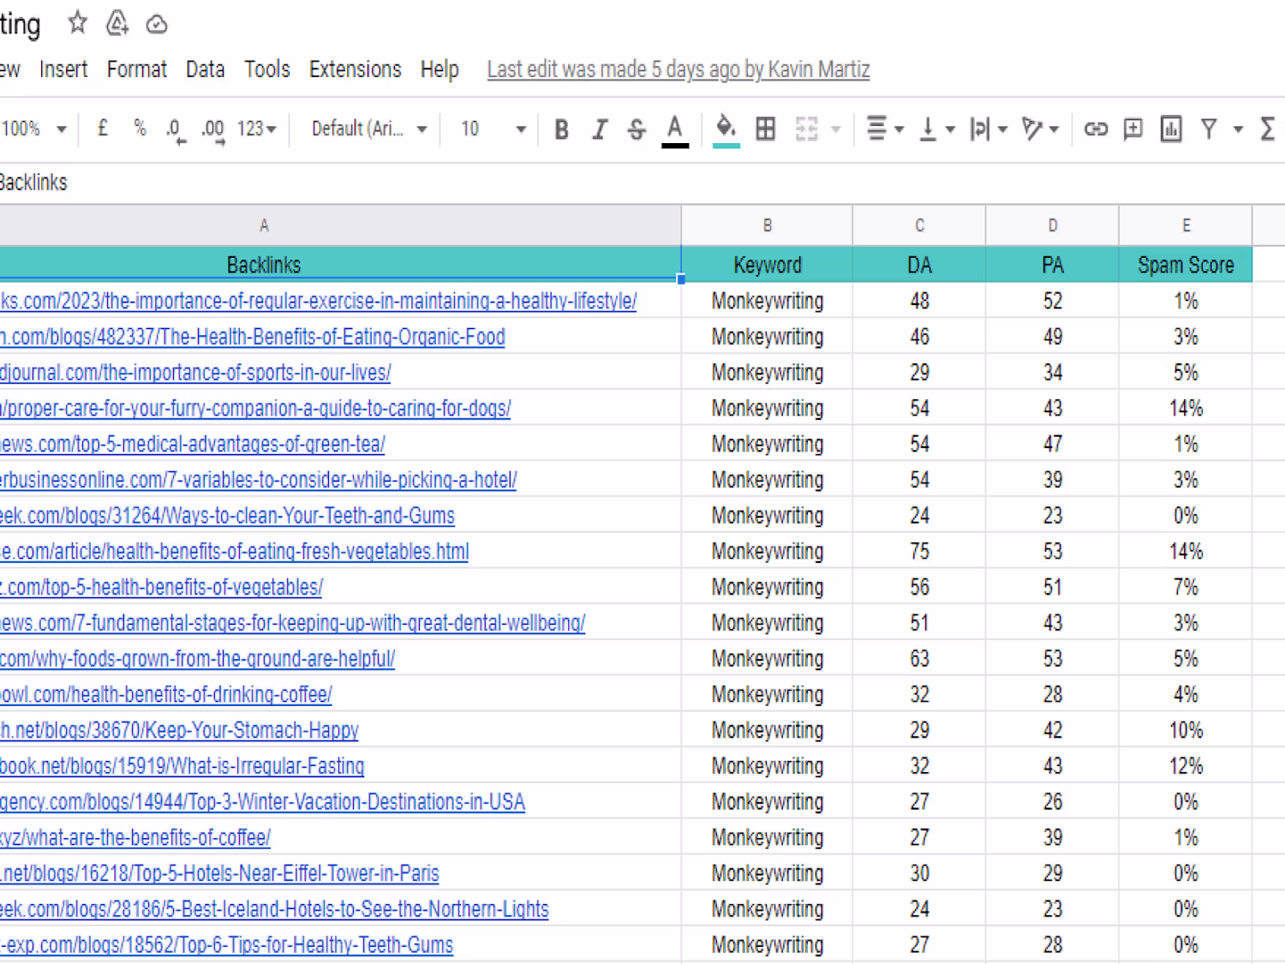Star this spreadsheet document
The width and height of the screenshot is (1285, 964).
click(x=77, y=23)
